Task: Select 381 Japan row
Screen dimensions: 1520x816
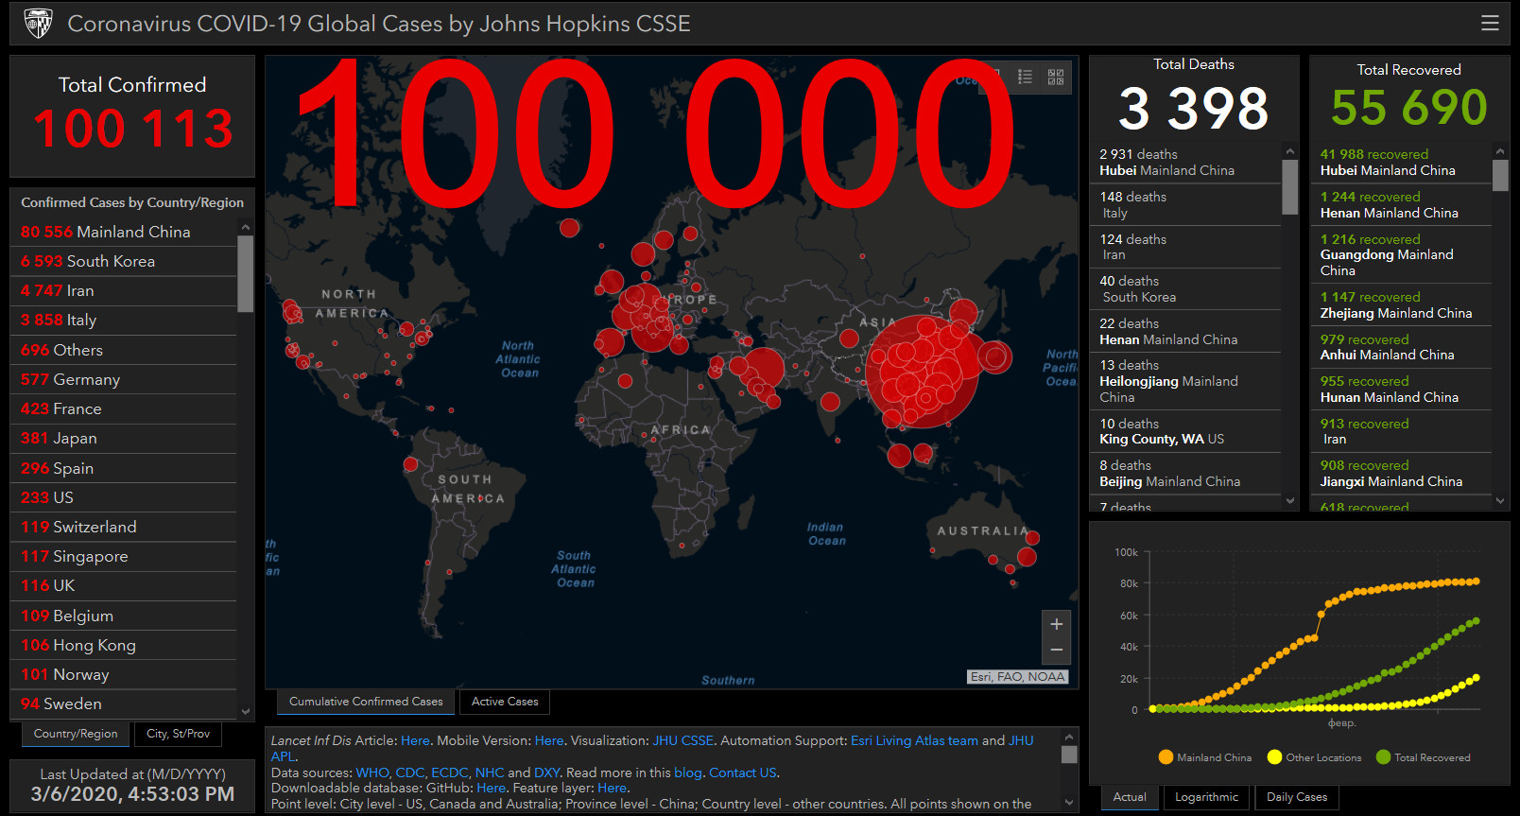Action: point(123,438)
